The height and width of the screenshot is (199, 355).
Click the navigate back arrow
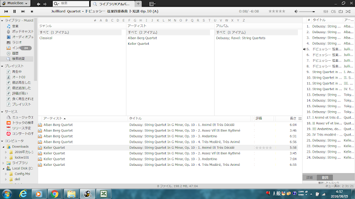coord(38,4)
